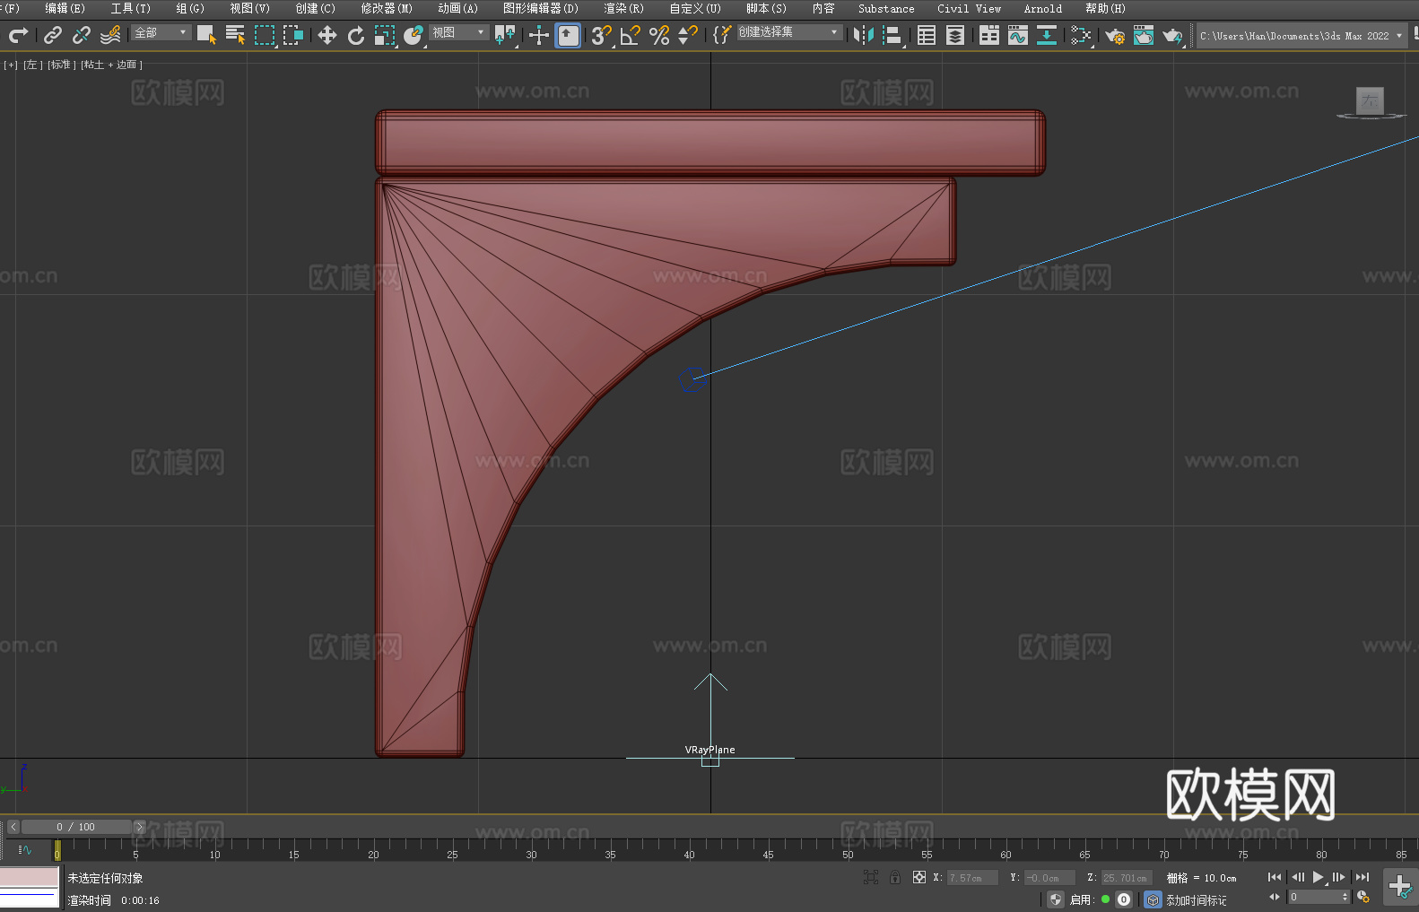
Task: Step the time slider to next frame
Action: pos(139,827)
